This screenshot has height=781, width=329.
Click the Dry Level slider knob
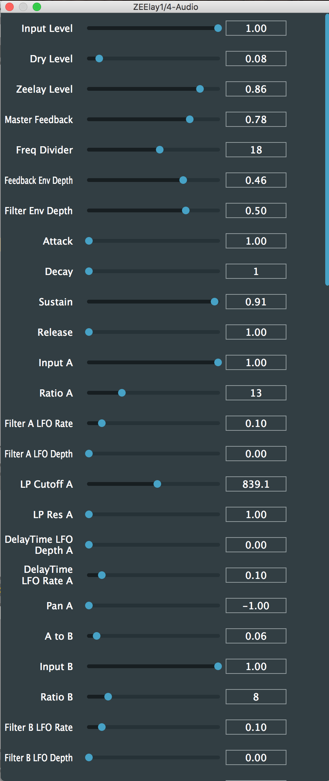[x=99, y=58]
